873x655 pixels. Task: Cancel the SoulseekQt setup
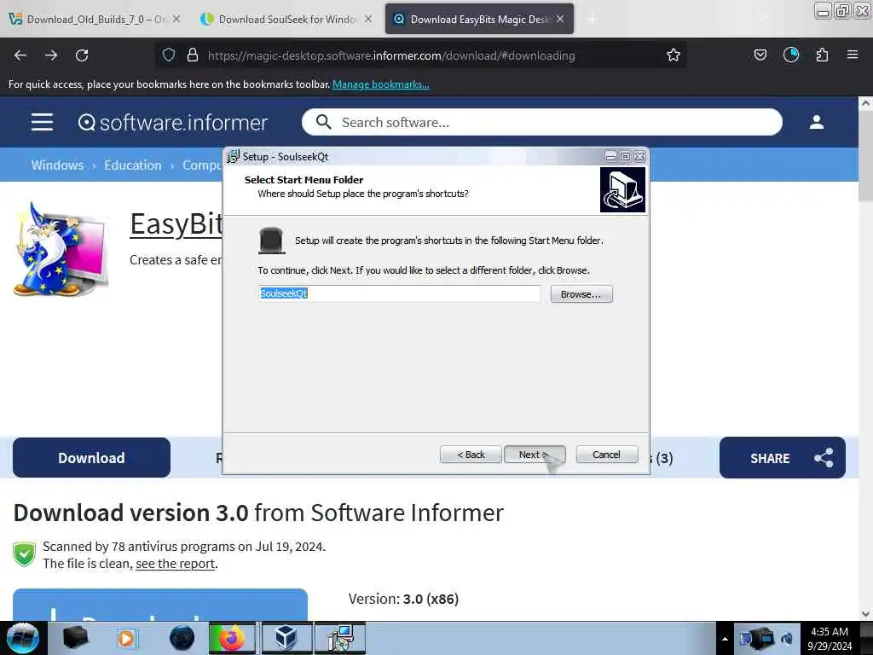(x=606, y=455)
